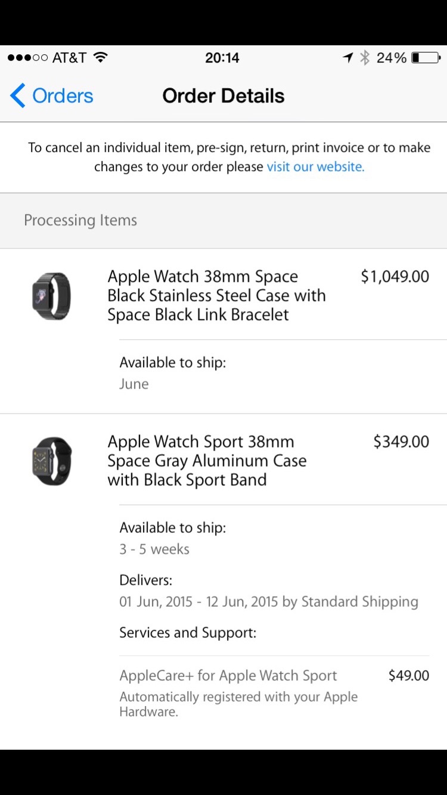Tap the Apple Watch Sport Black Band thumbnail
This screenshot has width=447, height=795.
[x=51, y=461]
